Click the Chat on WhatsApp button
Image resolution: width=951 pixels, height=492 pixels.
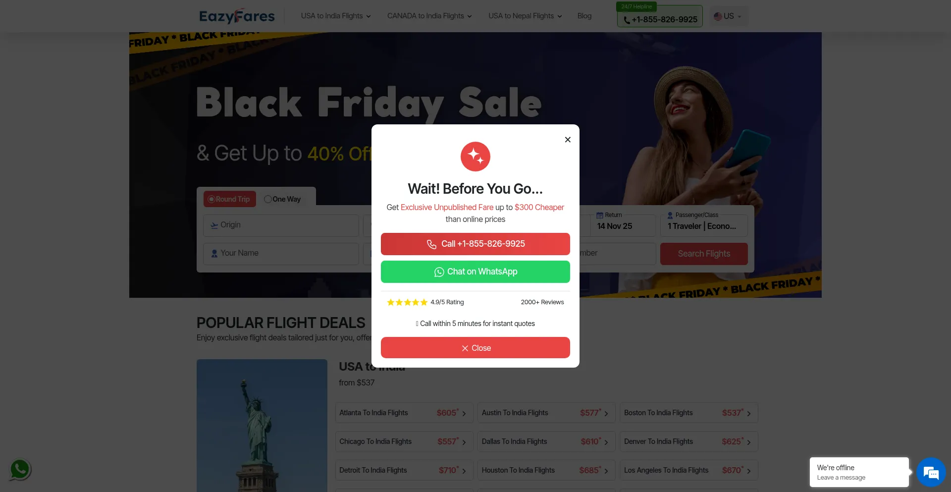pos(475,272)
